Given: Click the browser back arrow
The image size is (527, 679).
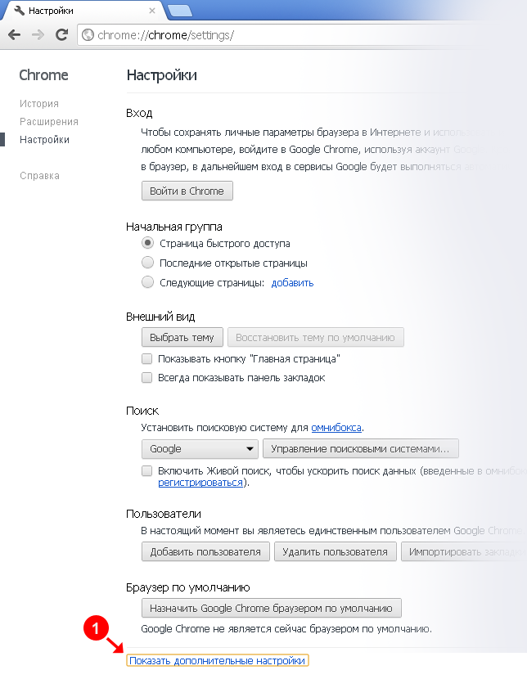Looking at the screenshot, I should click(14, 34).
